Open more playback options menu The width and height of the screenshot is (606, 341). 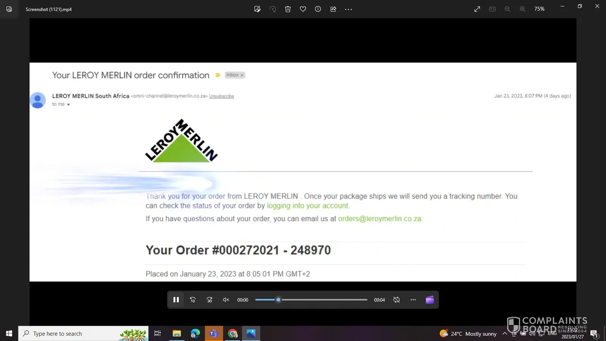pos(413,300)
